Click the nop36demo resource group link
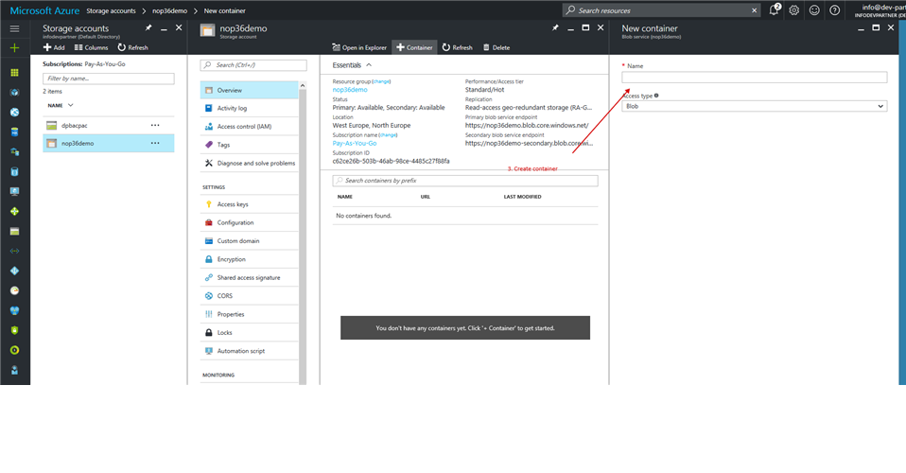 pyautogui.click(x=350, y=90)
